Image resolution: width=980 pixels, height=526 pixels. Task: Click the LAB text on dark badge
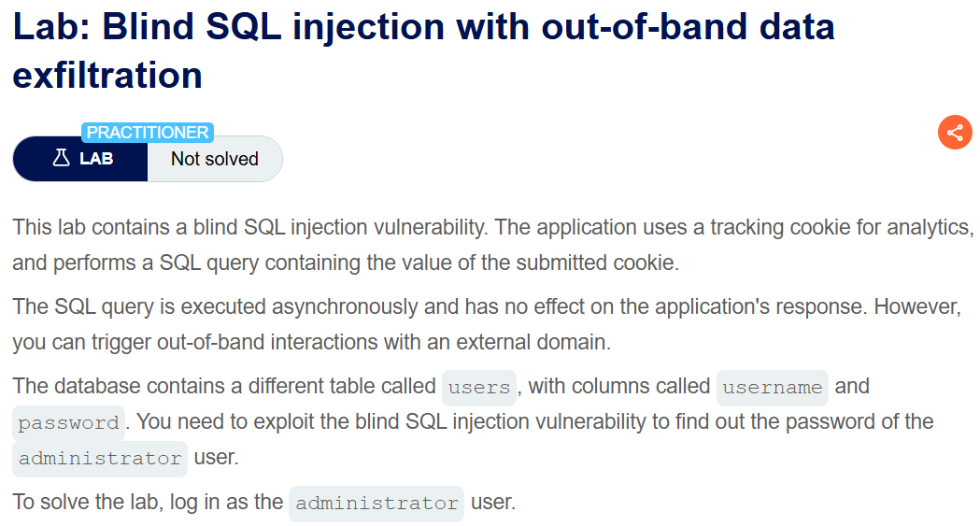click(x=96, y=159)
